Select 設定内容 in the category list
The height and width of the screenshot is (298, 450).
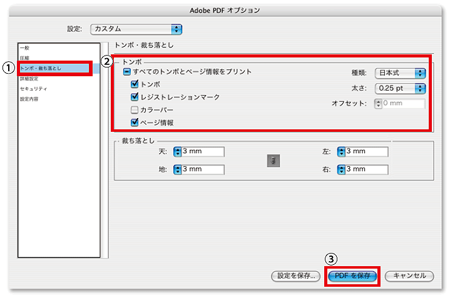29,99
